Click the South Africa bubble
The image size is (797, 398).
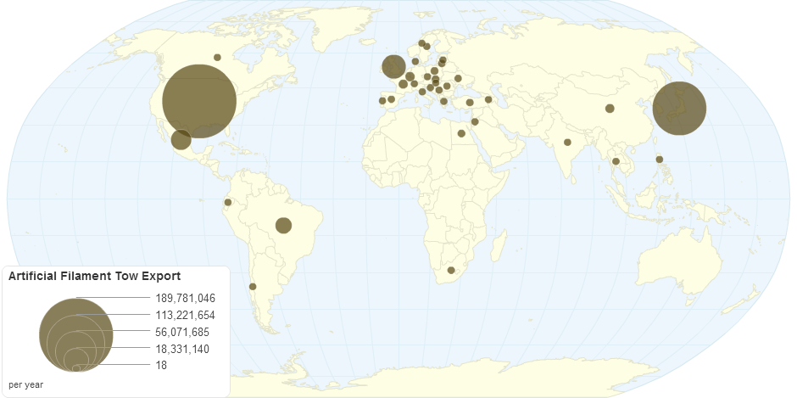click(x=451, y=271)
